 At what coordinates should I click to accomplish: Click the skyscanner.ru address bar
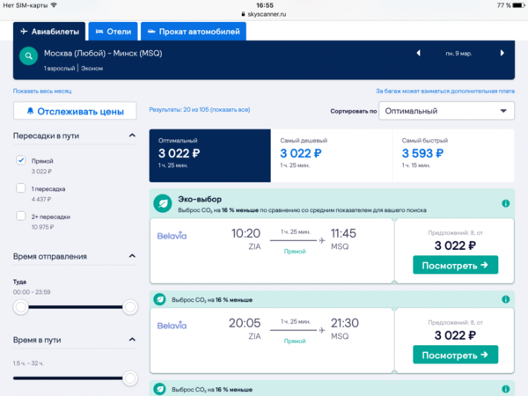coord(264,14)
